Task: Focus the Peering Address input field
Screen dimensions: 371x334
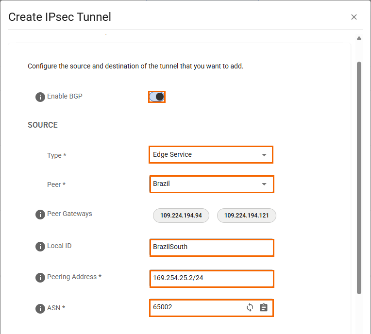Action: click(x=211, y=279)
